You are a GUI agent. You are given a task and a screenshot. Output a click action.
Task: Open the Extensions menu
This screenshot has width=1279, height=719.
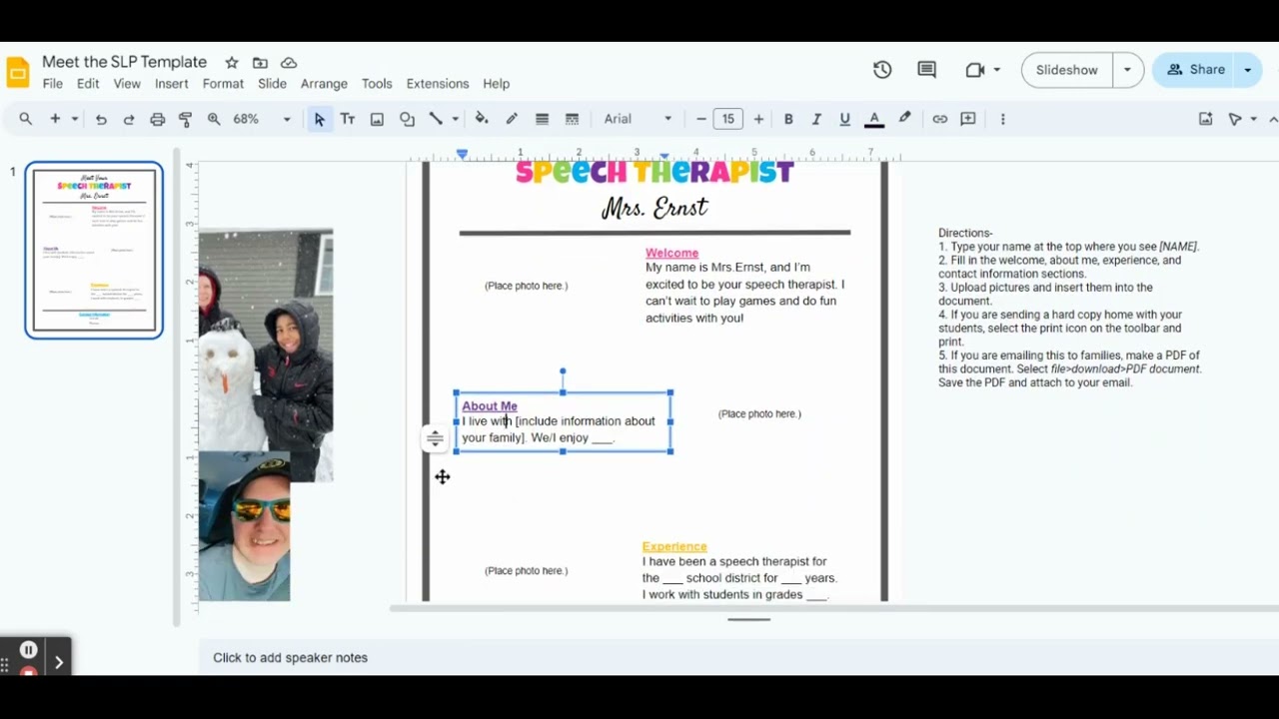tap(438, 84)
